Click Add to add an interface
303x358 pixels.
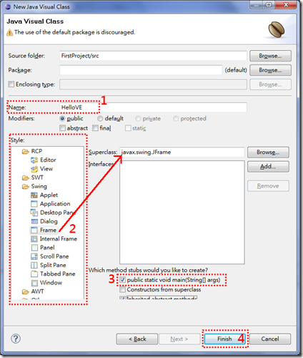pyautogui.click(x=268, y=167)
